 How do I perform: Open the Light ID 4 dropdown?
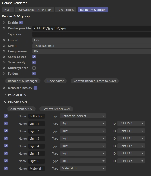(x=131, y=146)
